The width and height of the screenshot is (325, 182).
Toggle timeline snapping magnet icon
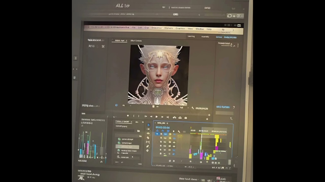pos(162,131)
